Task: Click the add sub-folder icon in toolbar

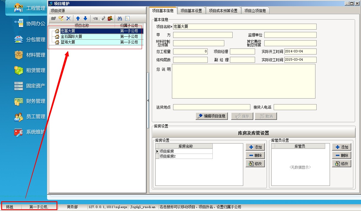Action: click(x=61, y=18)
